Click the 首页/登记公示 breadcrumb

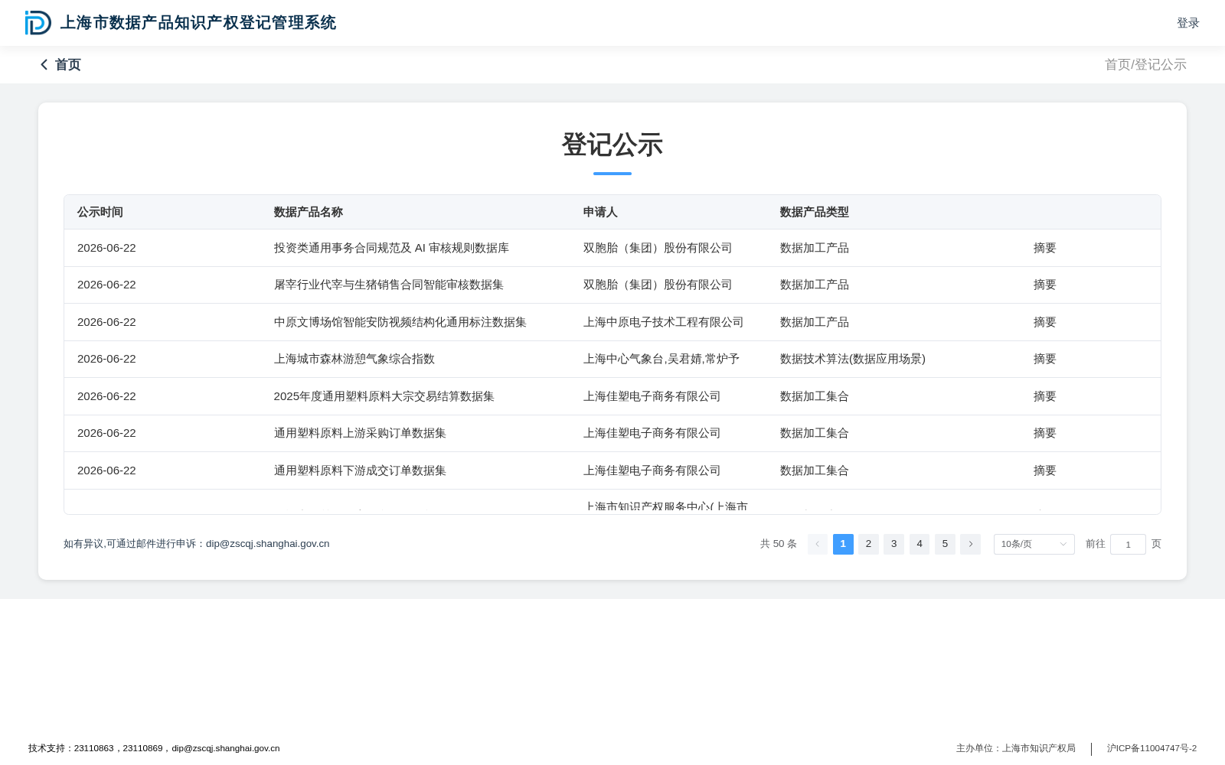pyautogui.click(x=1145, y=65)
